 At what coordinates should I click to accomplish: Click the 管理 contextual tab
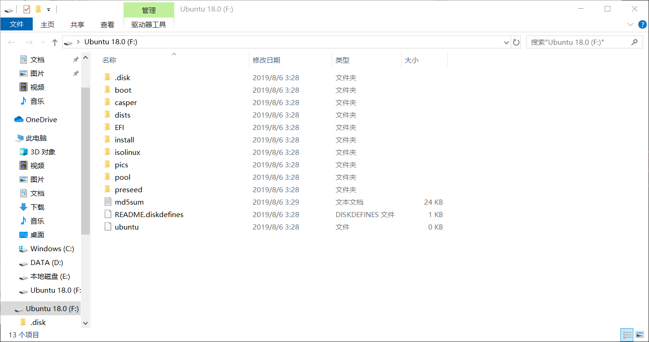[149, 10]
